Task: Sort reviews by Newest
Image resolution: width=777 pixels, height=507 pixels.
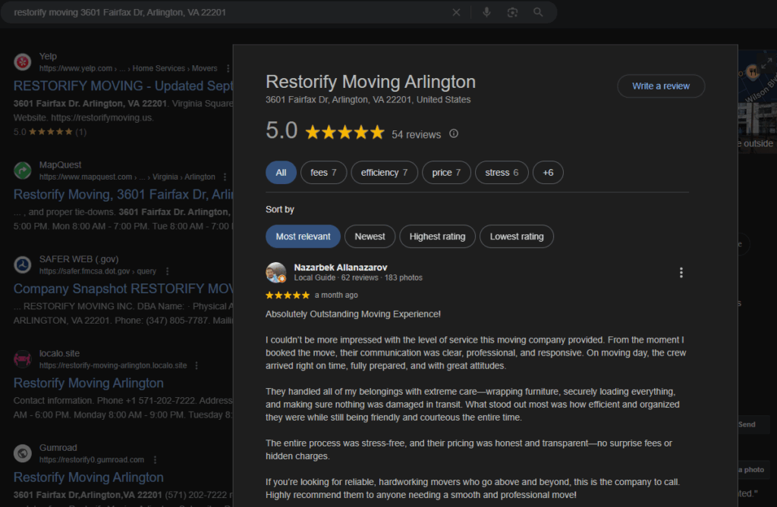Action: point(370,236)
